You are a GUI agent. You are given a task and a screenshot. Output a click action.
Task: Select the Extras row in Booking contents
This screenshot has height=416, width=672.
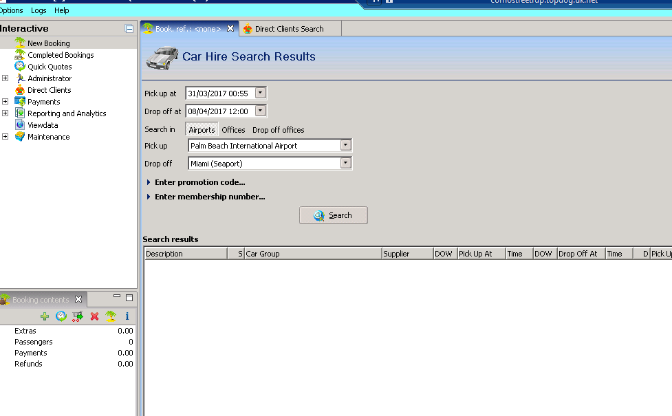pyautogui.click(x=67, y=331)
